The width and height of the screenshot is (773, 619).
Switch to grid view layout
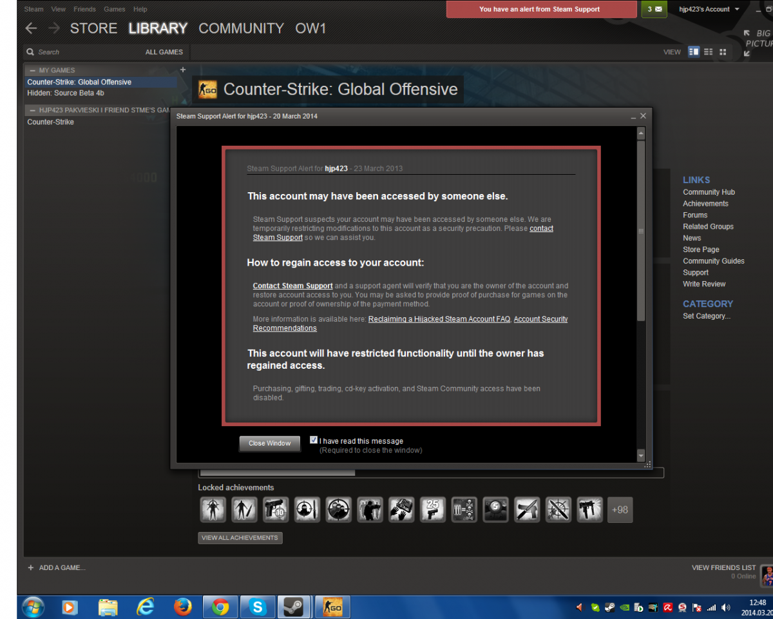click(723, 52)
